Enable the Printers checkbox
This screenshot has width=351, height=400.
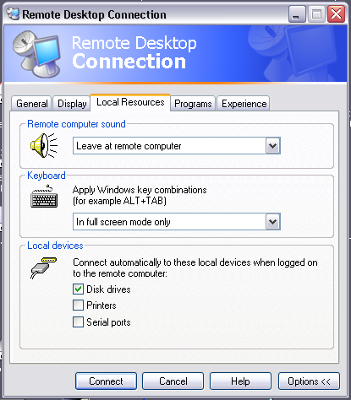coord(78,305)
